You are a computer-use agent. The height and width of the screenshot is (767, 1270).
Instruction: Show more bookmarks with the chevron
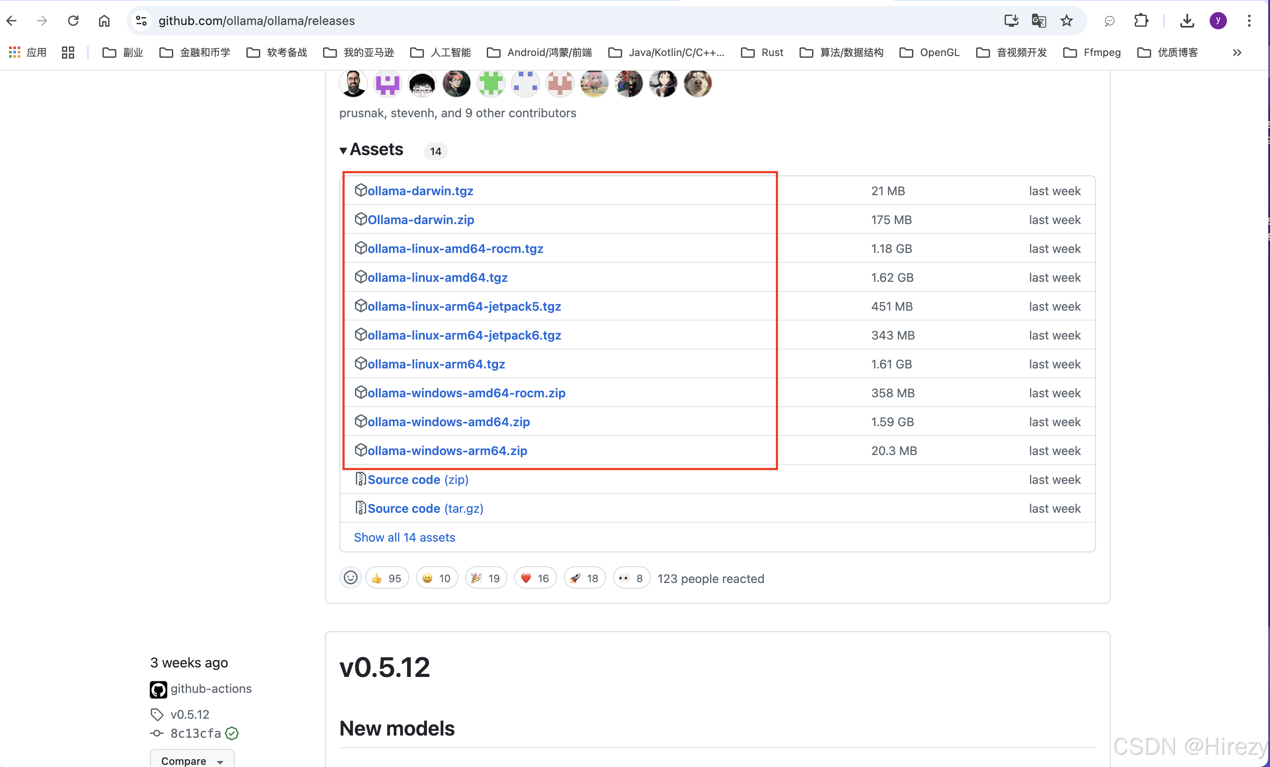click(x=1237, y=53)
